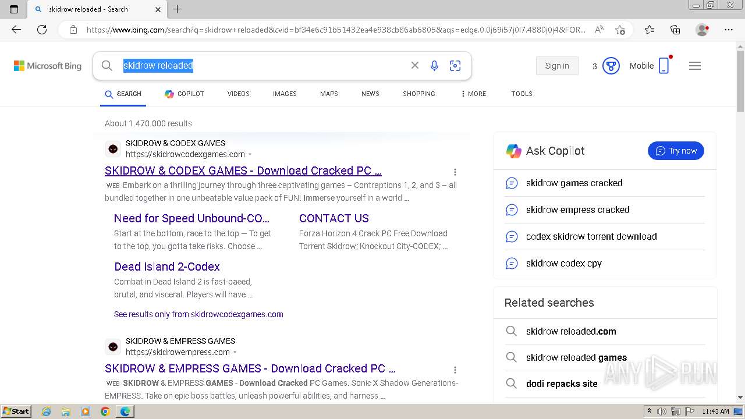Ask Copilot skidrow empress cracked
This screenshot has height=419, width=745.
[x=578, y=210]
